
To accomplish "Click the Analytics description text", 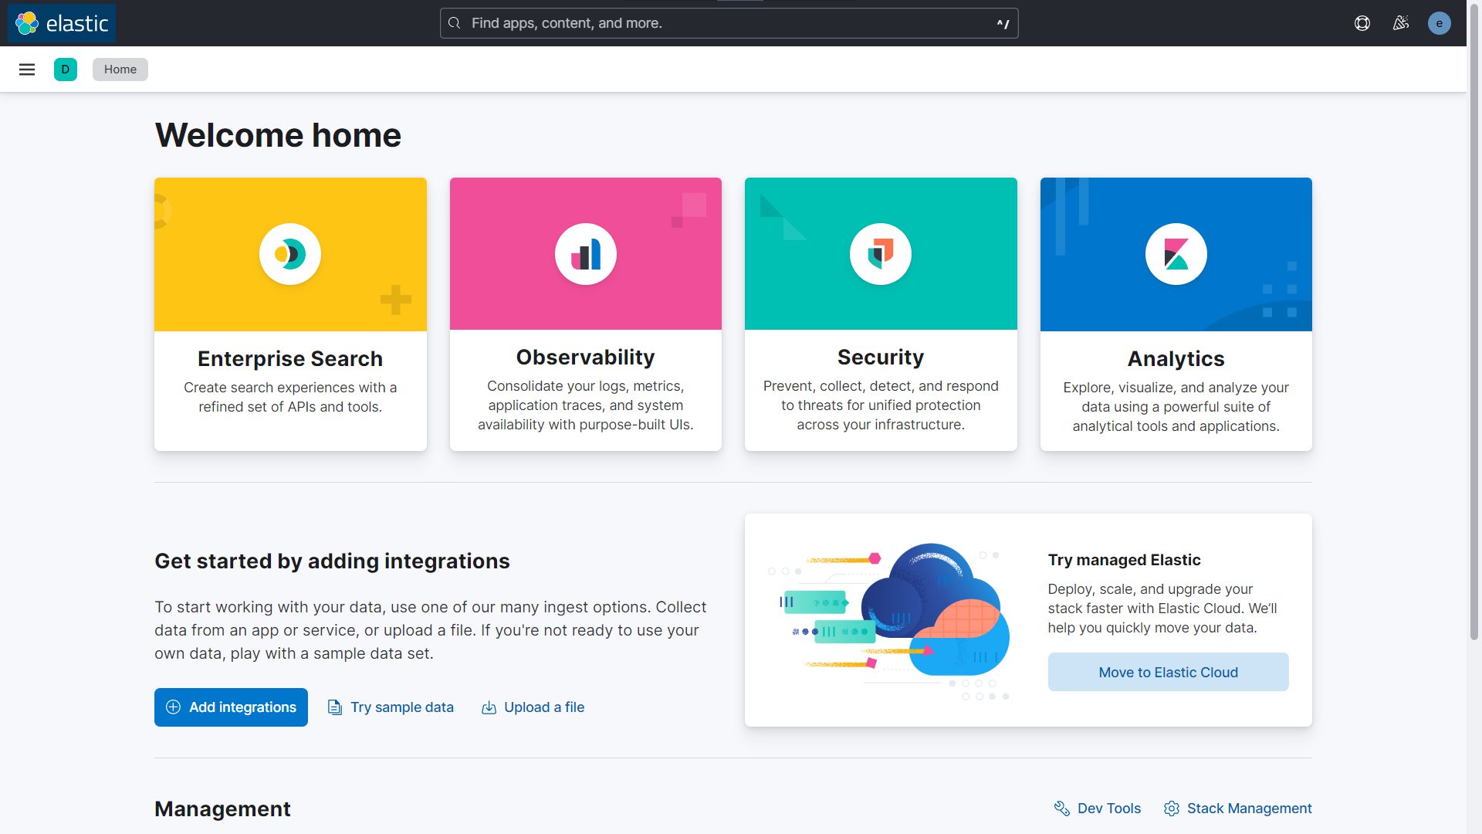I will 1176,407.
